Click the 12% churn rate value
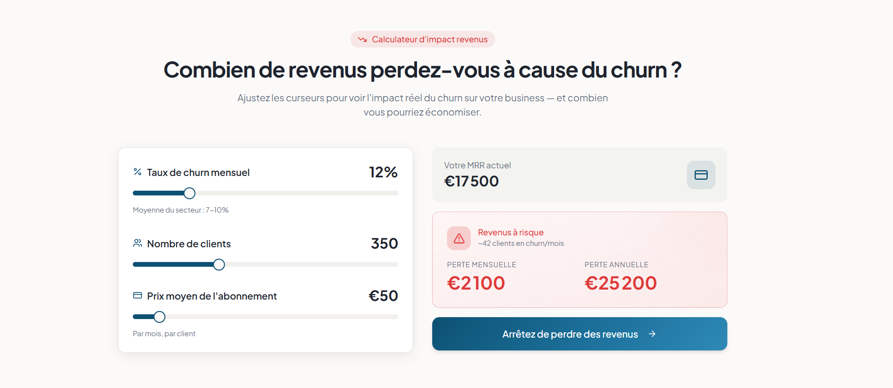This screenshot has width=893, height=388. point(384,172)
